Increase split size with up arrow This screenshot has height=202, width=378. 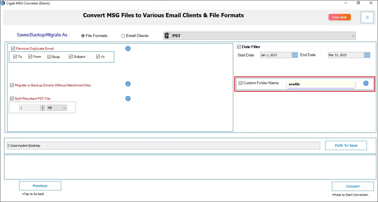tap(43, 106)
